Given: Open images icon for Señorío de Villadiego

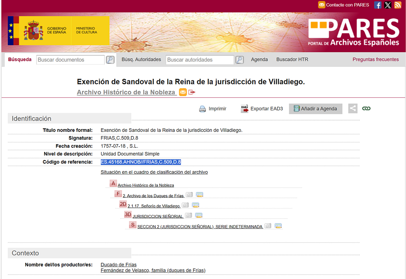Looking at the screenshot, I should [185, 205].
